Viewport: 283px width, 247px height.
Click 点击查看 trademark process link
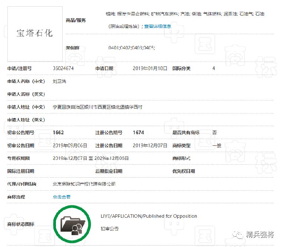pyautogui.click(x=61, y=197)
